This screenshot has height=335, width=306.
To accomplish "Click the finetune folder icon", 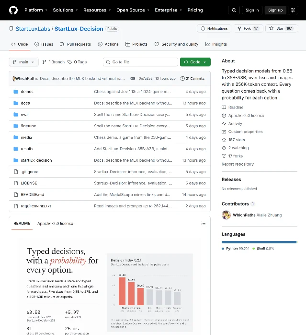I will click(16, 126).
